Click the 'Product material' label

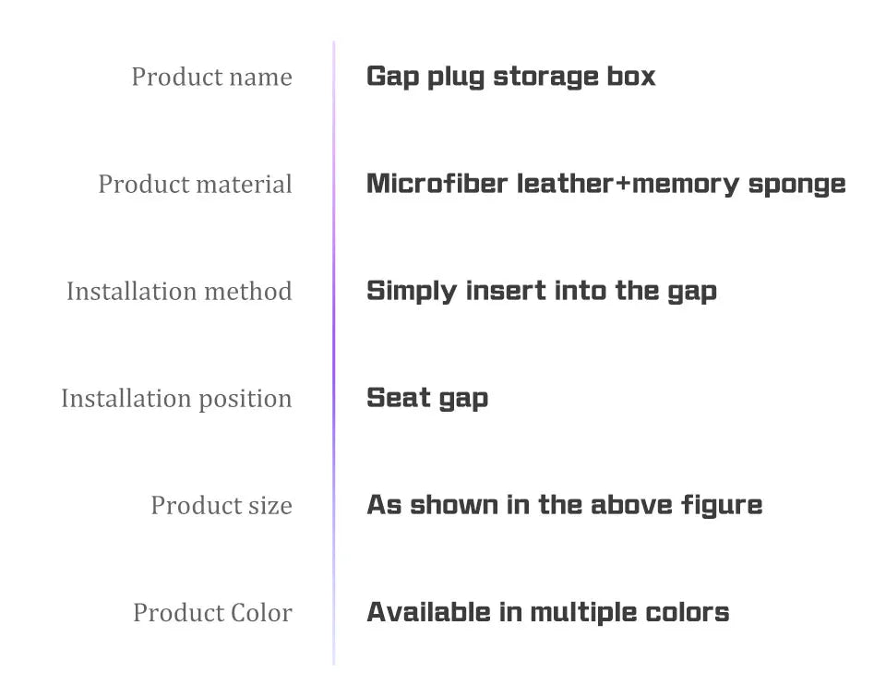(x=196, y=185)
